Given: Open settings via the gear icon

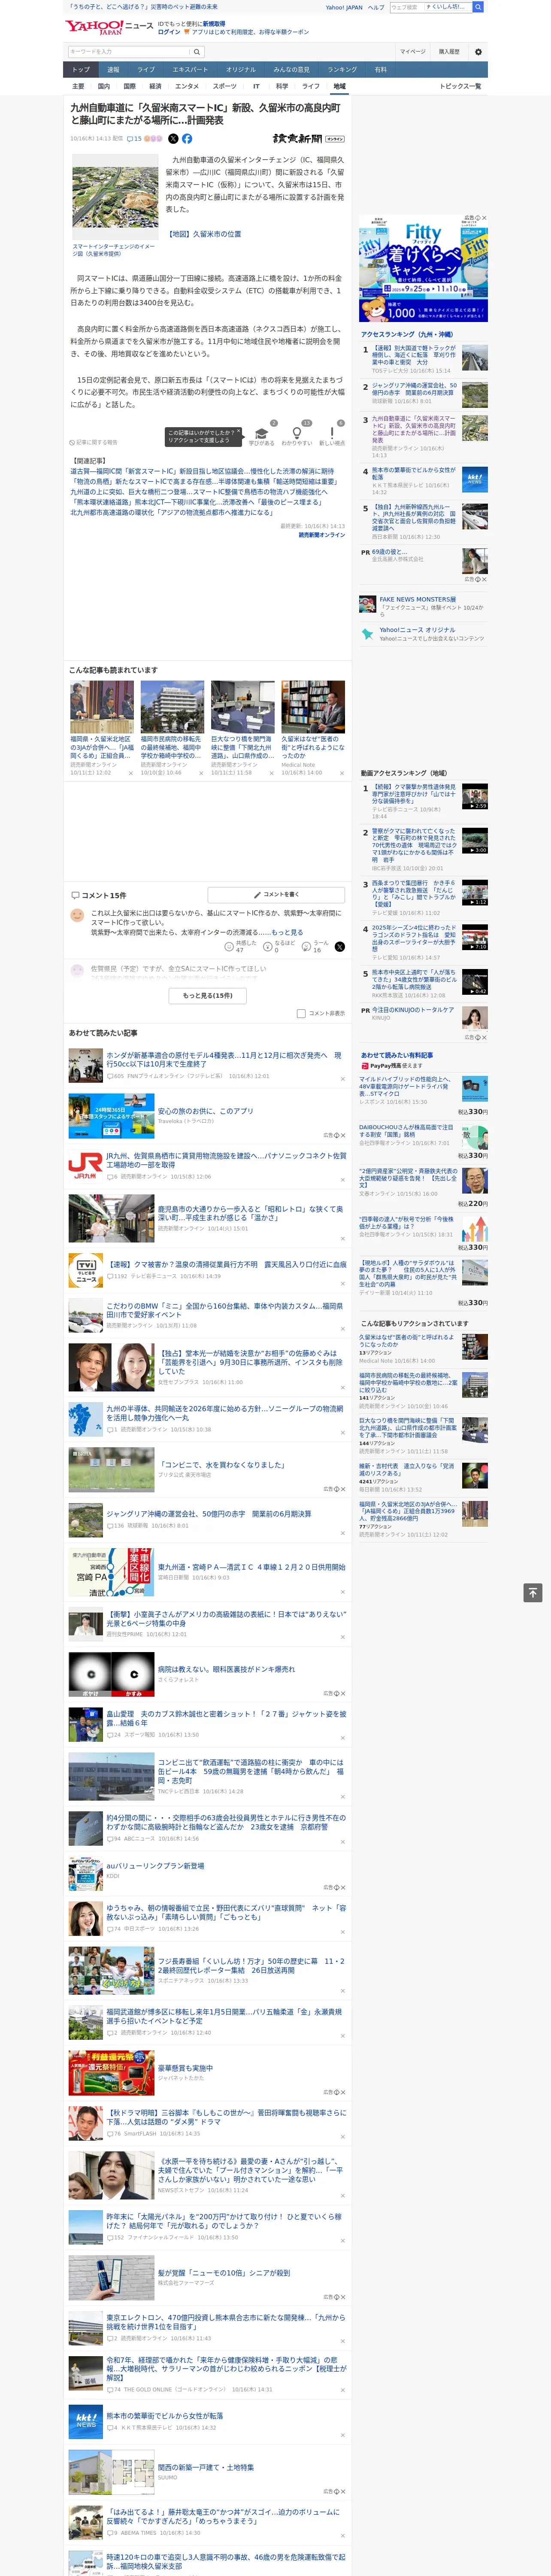Looking at the screenshot, I should (x=478, y=52).
